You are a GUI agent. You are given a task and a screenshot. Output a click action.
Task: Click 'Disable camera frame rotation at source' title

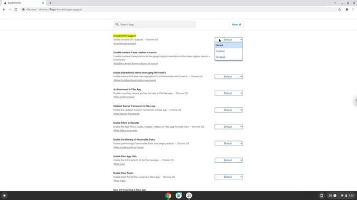[135, 53]
